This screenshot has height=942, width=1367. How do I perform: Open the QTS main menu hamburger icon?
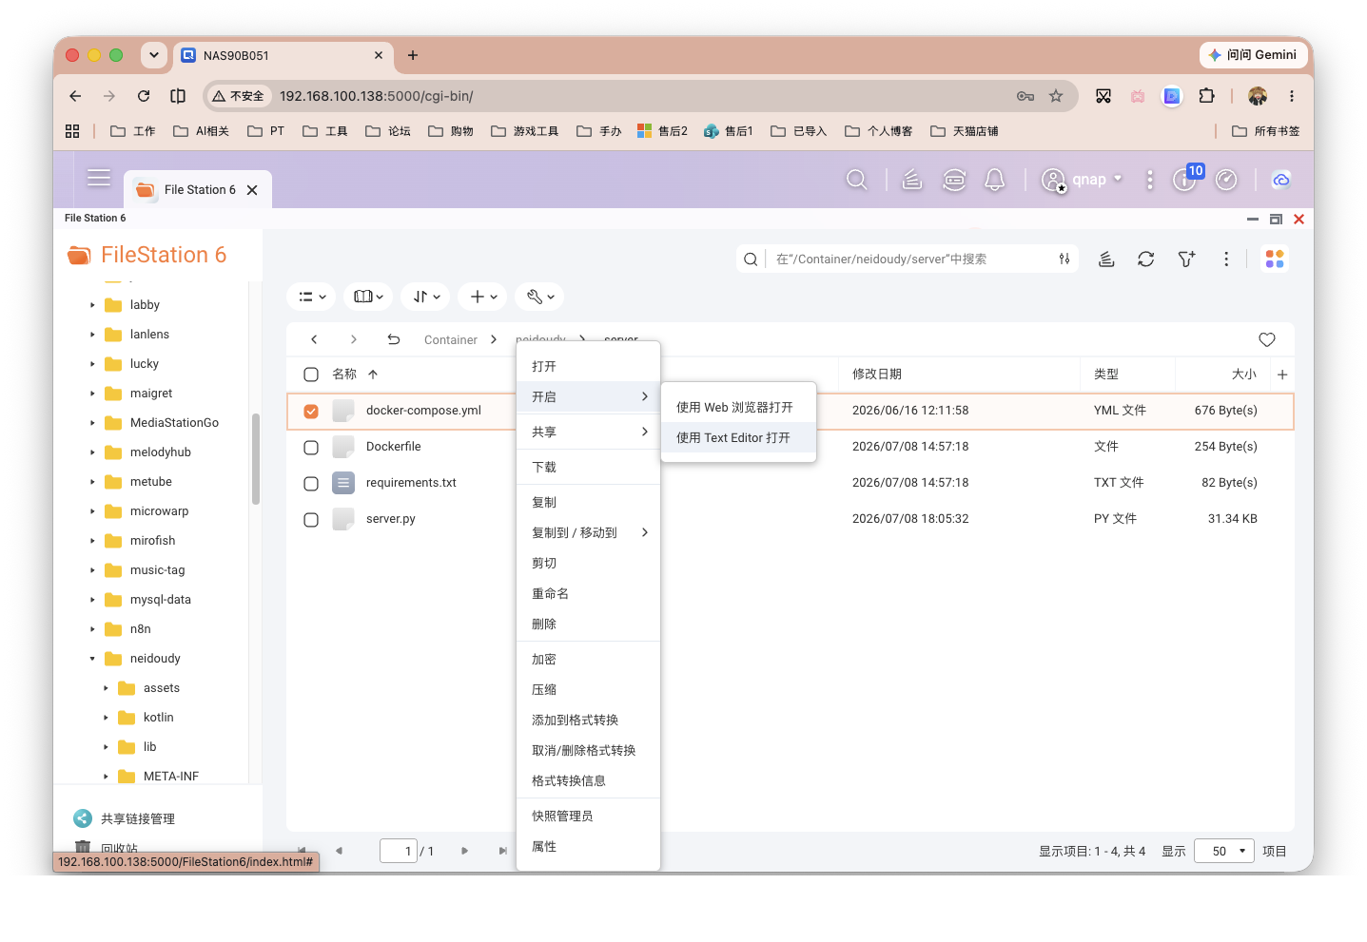point(99,178)
